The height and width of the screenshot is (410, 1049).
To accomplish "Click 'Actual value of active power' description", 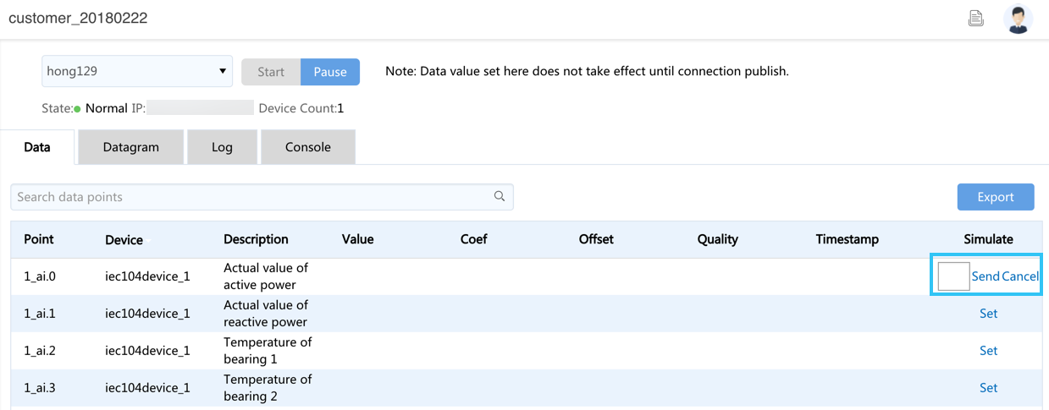I will point(266,276).
